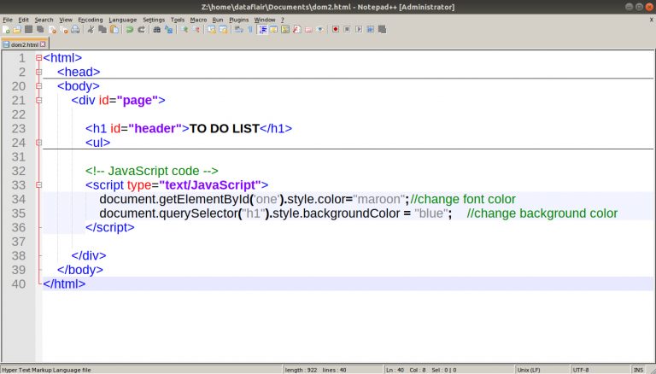Click the Zoom In toolbar icon
Viewport: 656px width, 374px height.
(184, 29)
